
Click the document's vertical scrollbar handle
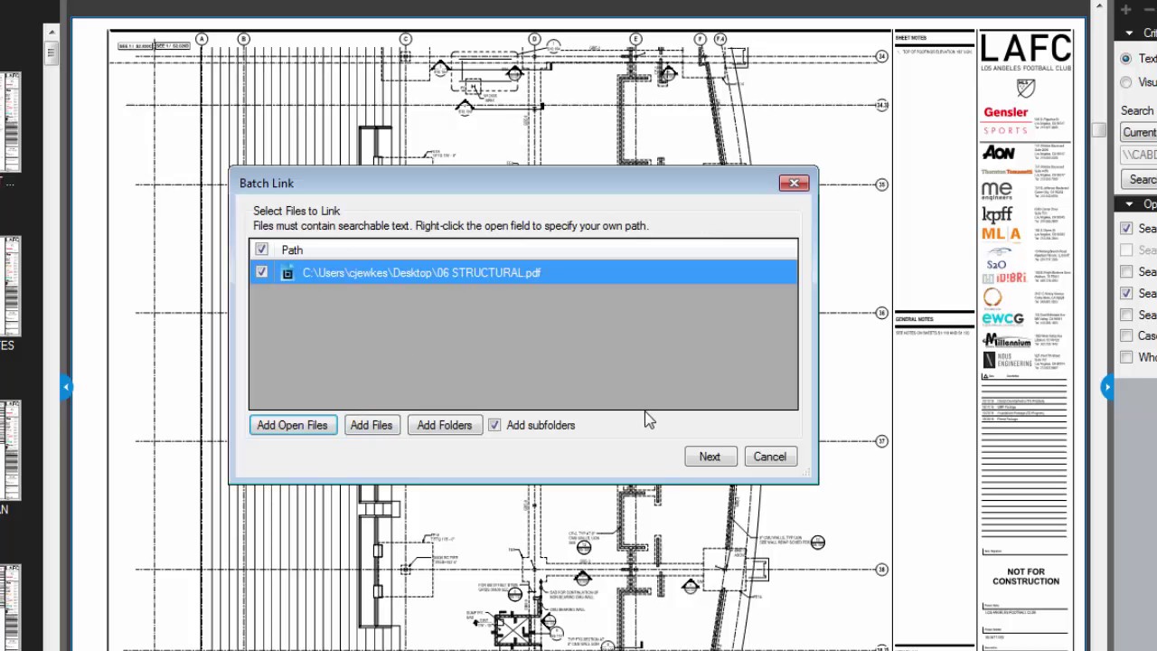coord(1098,130)
